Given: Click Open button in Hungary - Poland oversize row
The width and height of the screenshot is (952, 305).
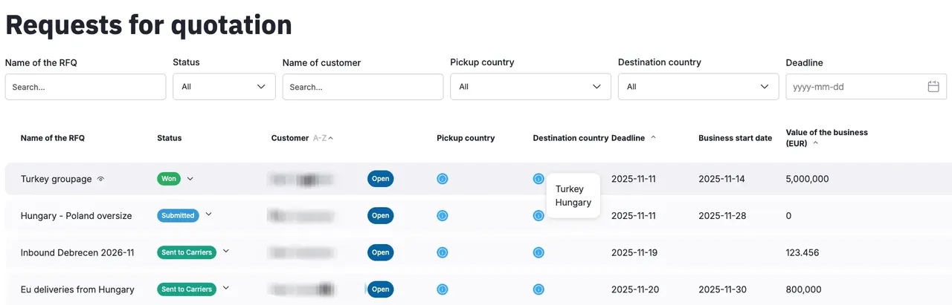Looking at the screenshot, I should pyautogui.click(x=380, y=216).
